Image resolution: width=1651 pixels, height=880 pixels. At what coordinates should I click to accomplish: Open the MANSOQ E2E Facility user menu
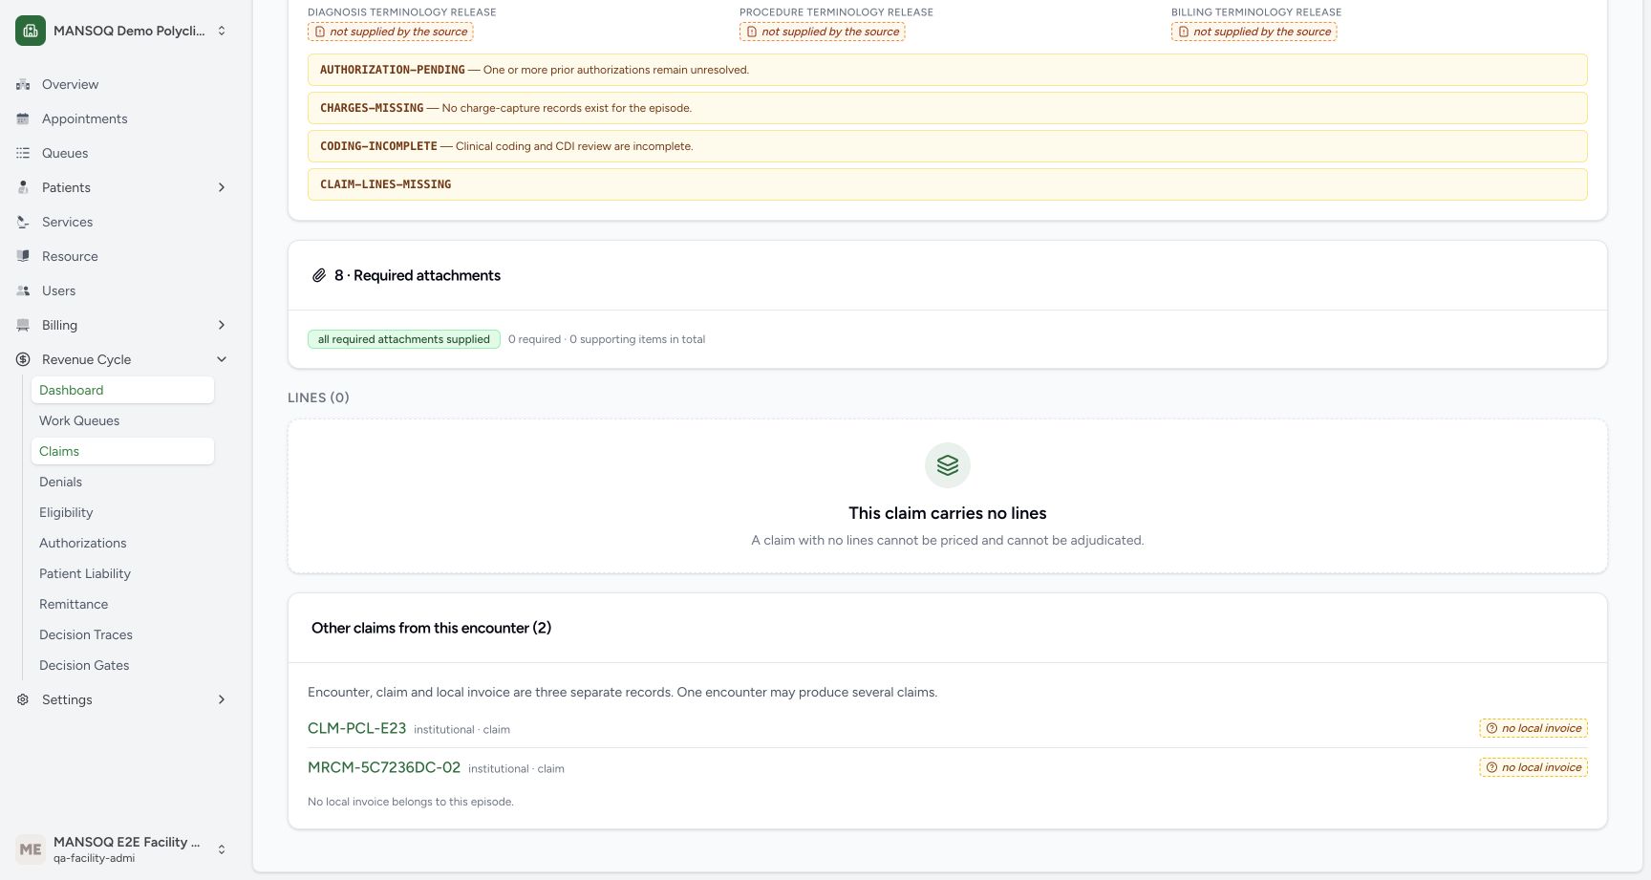coord(122,849)
